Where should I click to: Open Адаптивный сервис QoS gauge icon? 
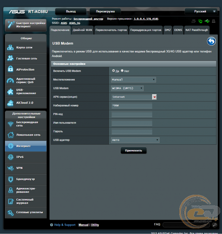pos(10,80)
